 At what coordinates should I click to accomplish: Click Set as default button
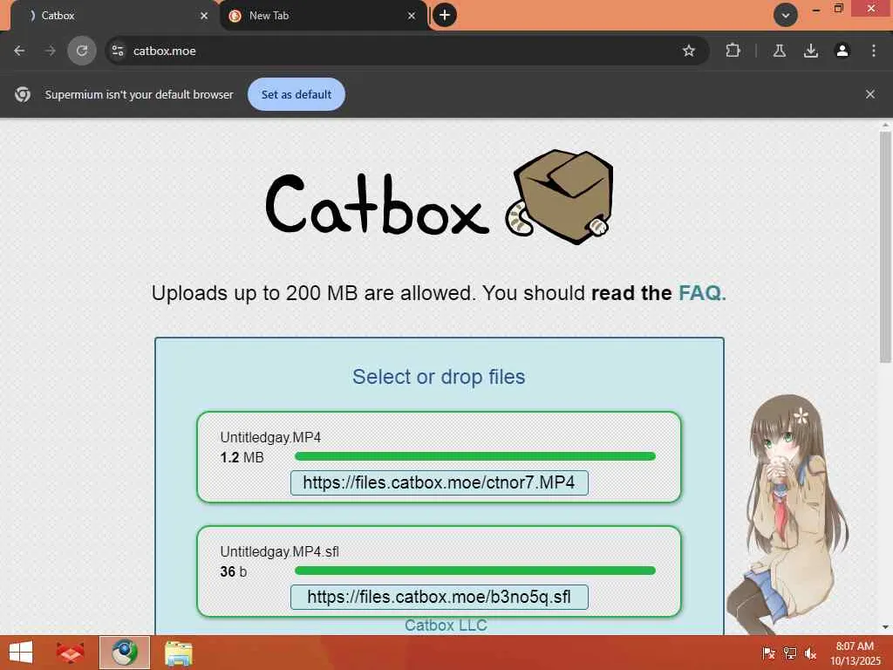tap(297, 94)
